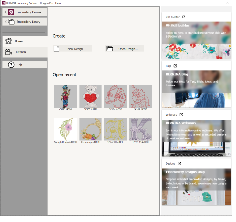The height and width of the screenshot is (222, 236).
Task: Create a New Design
Action: pos(72,49)
